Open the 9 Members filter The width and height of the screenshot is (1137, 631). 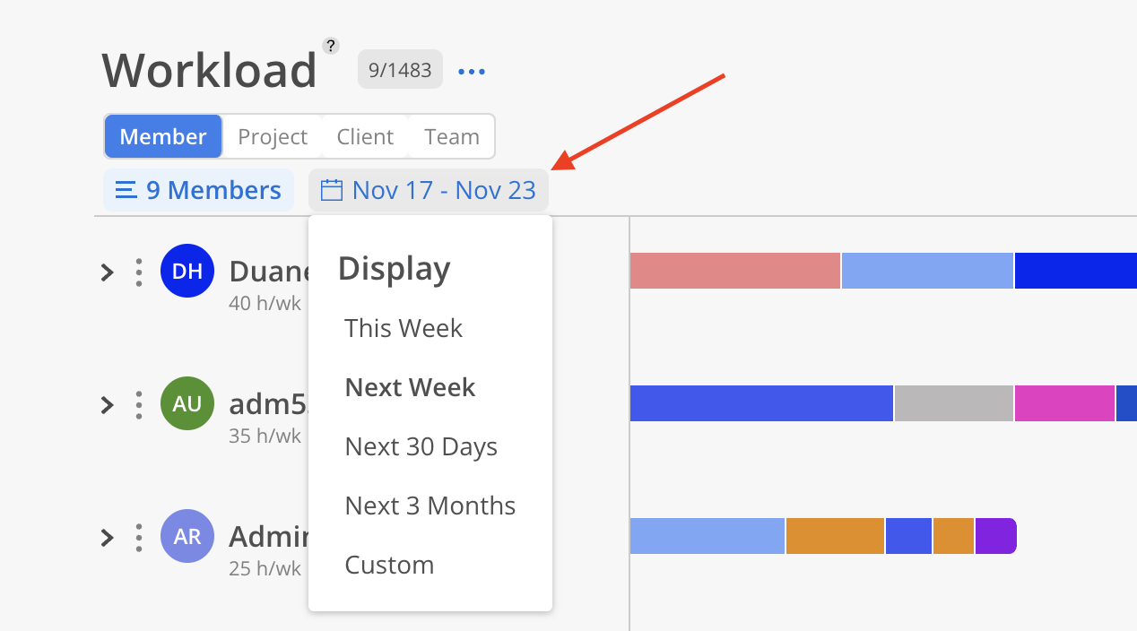point(199,190)
